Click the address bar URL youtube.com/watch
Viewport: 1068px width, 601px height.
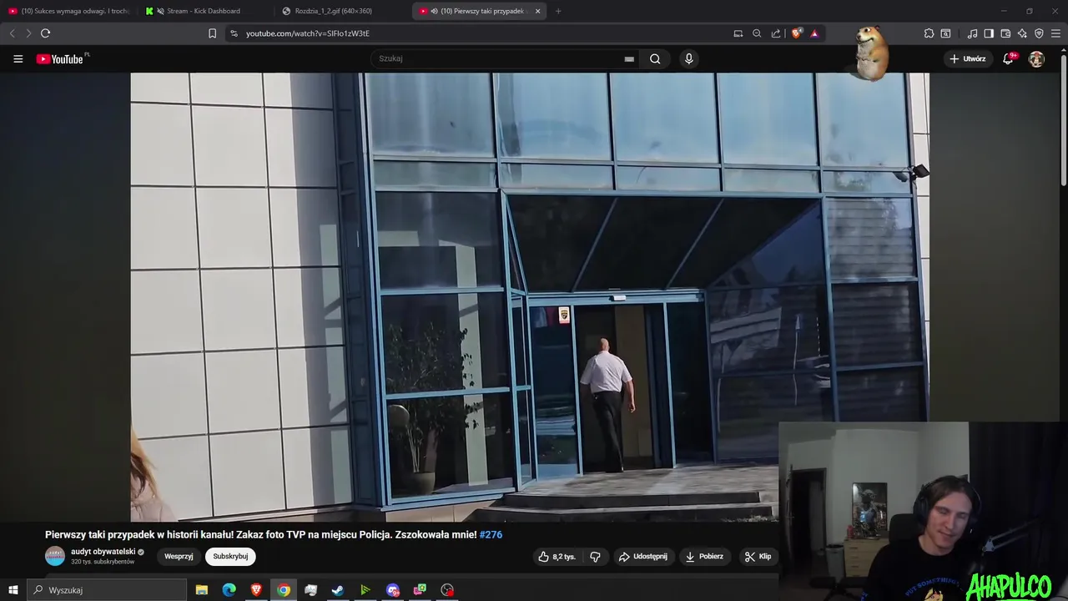(308, 33)
